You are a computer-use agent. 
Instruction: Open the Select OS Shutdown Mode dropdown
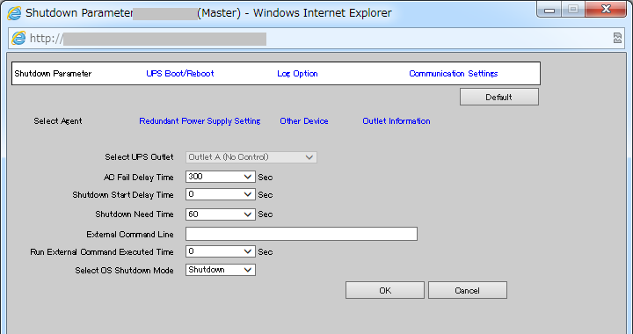221,270
